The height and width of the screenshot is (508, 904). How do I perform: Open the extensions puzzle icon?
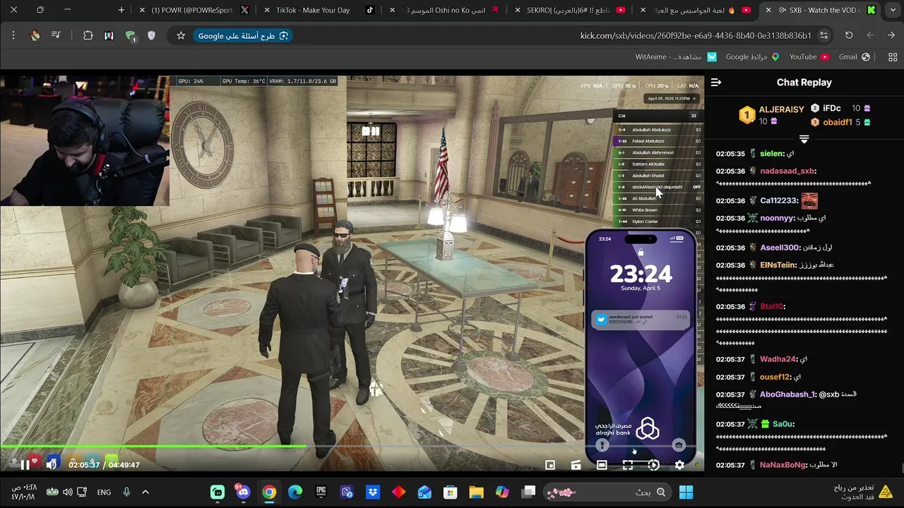click(88, 35)
